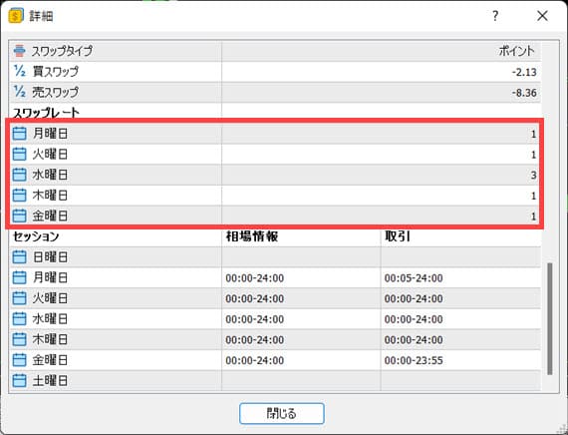The height and width of the screenshot is (435, 568).
Task: Click the -2.13 buy swap value
Action: [x=524, y=72]
